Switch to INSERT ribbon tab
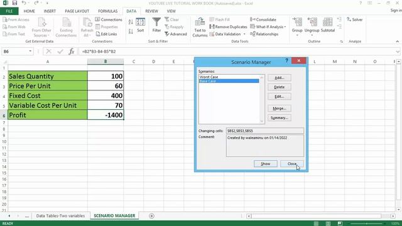The height and width of the screenshot is (226, 402). [50, 11]
